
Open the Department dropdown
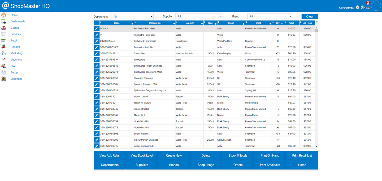(x=132, y=16)
